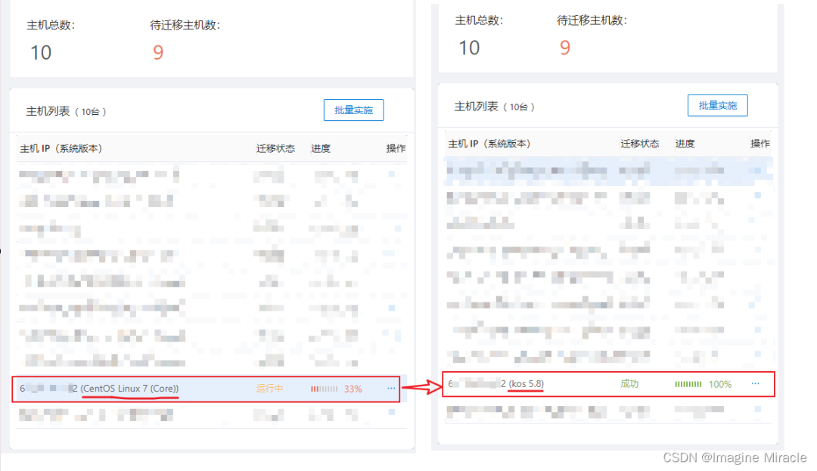This screenshot has width=817, height=471.
Task: Open the more-actions menu for the kos 5.8 host
Action: (755, 384)
